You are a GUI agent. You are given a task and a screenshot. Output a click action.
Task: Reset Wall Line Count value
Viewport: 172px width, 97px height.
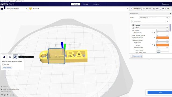(152, 33)
